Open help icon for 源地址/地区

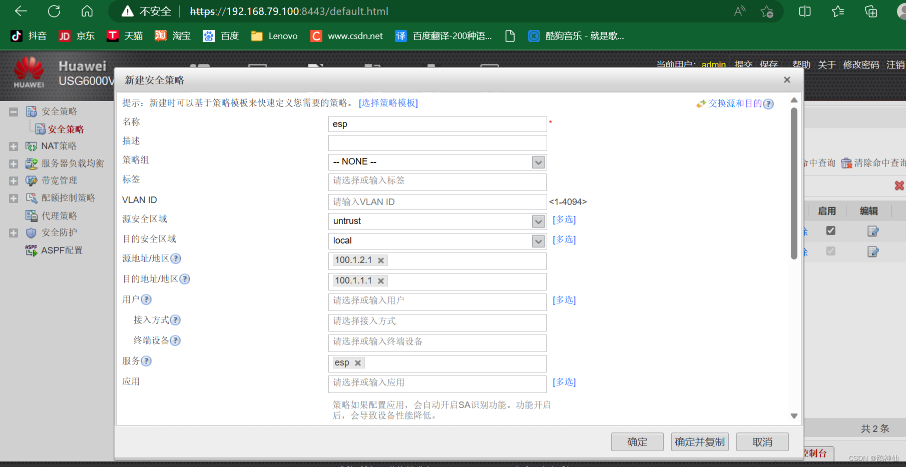[x=176, y=258]
